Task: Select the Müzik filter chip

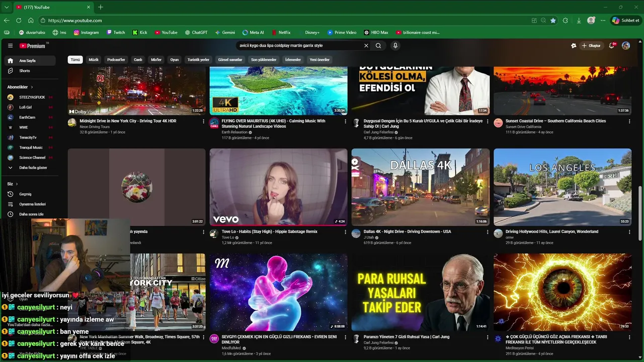Action: point(94,60)
